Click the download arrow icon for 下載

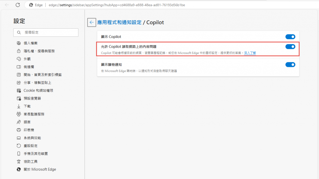19,106
